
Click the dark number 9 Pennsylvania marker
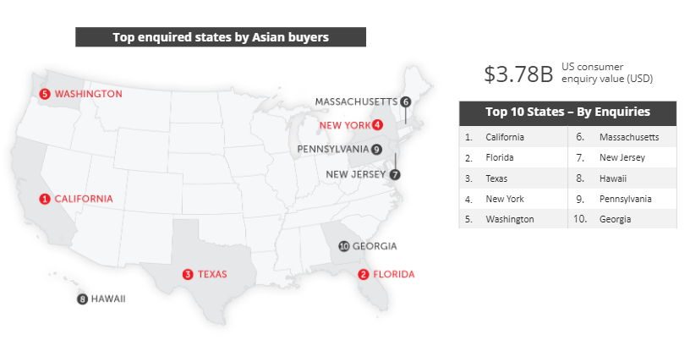[375, 150]
